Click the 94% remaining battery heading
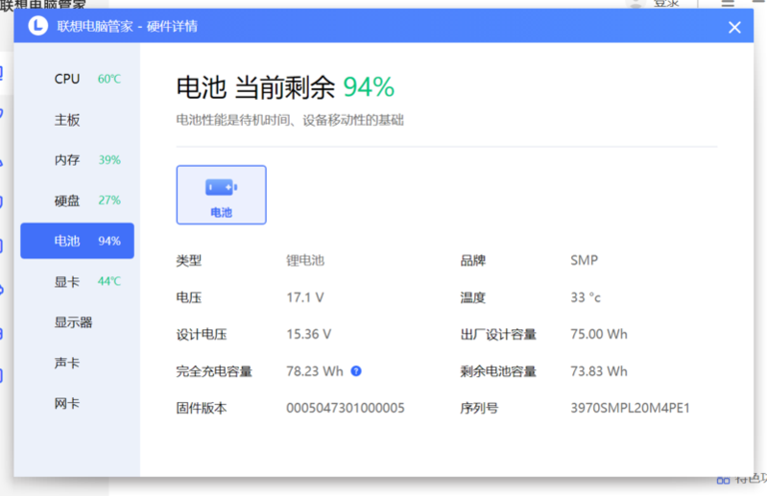The width and height of the screenshot is (767, 496). (369, 87)
